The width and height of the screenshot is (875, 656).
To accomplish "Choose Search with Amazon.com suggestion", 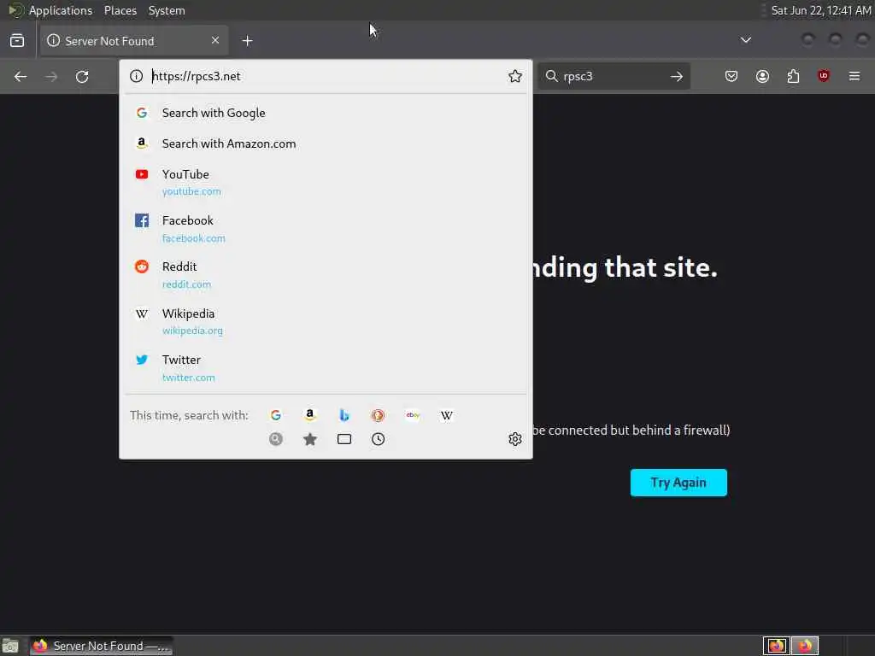I will (x=326, y=143).
